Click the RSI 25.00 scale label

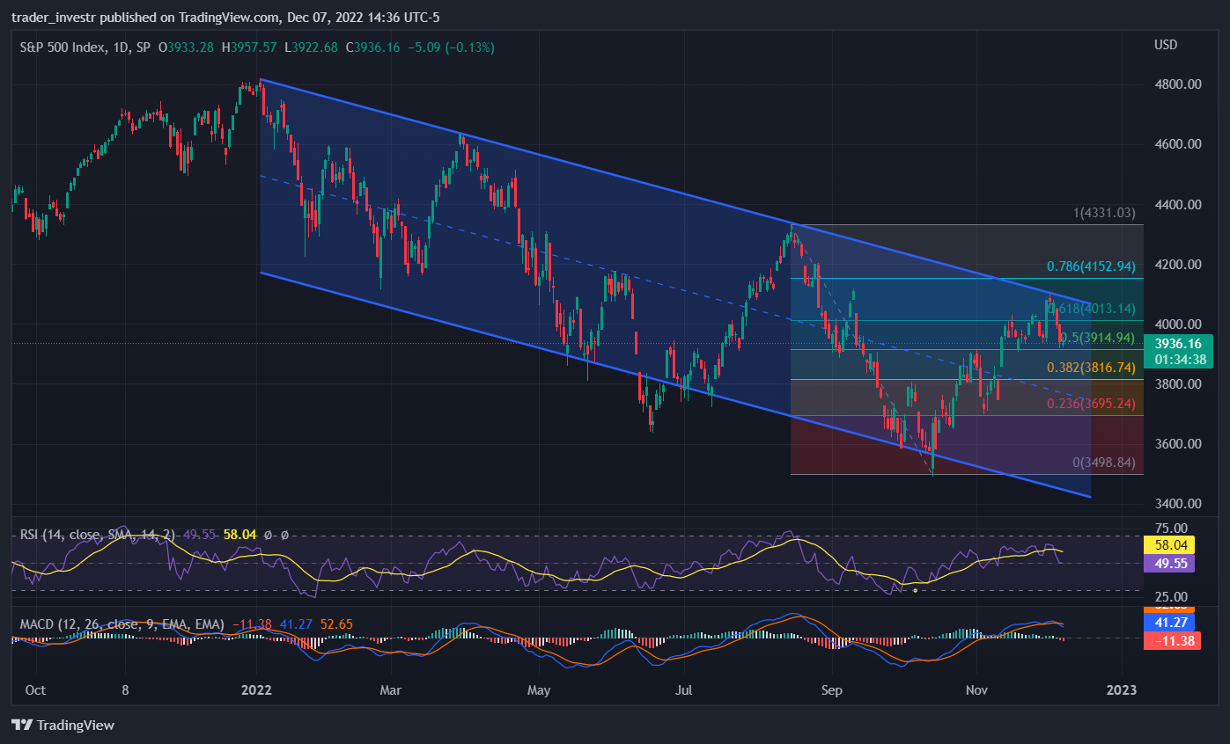coord(1172,597)
